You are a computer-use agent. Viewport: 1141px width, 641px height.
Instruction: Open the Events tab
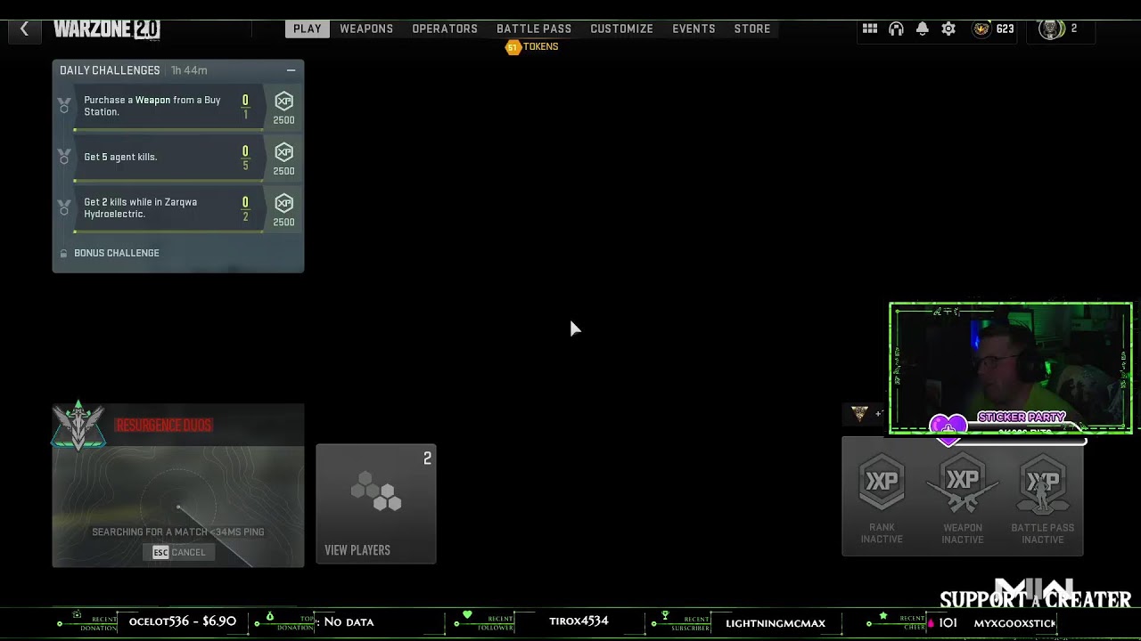694,28
